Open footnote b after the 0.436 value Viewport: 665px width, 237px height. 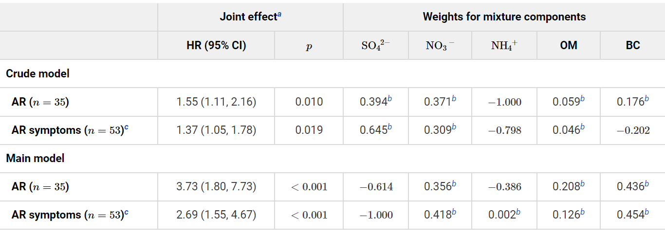pyautogui.click(x=647, y=184)
